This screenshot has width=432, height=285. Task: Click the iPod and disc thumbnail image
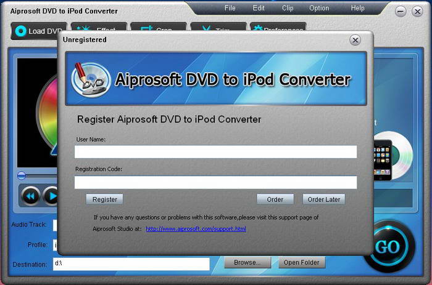(x=393, y=156)
